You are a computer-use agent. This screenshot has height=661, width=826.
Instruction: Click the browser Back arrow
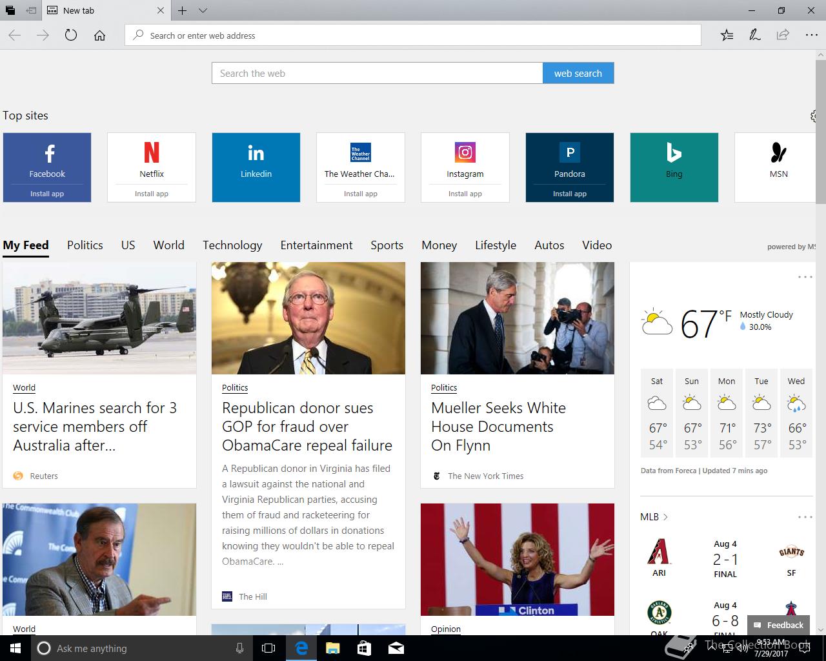(15, 36)
